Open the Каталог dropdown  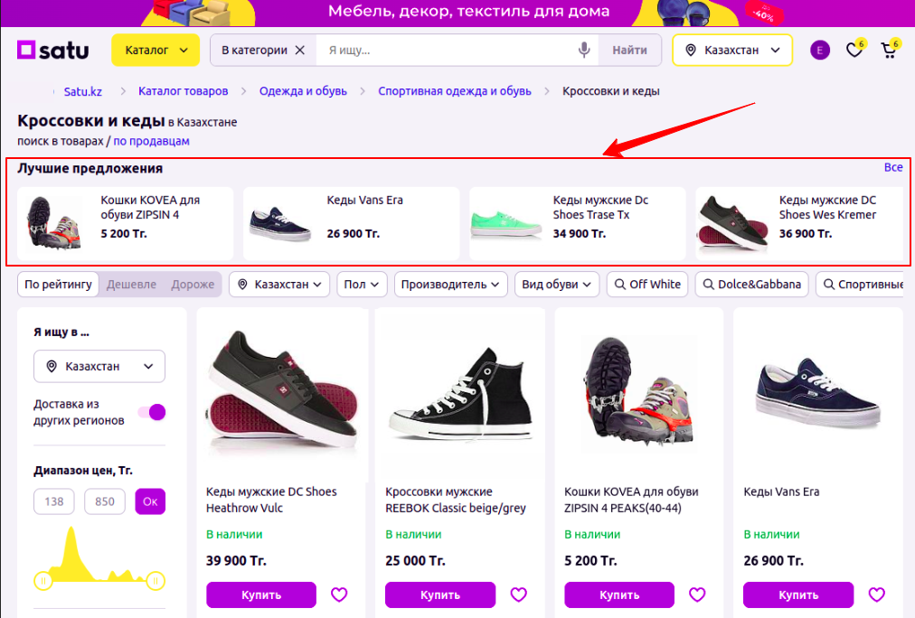(x=156, y=50)
